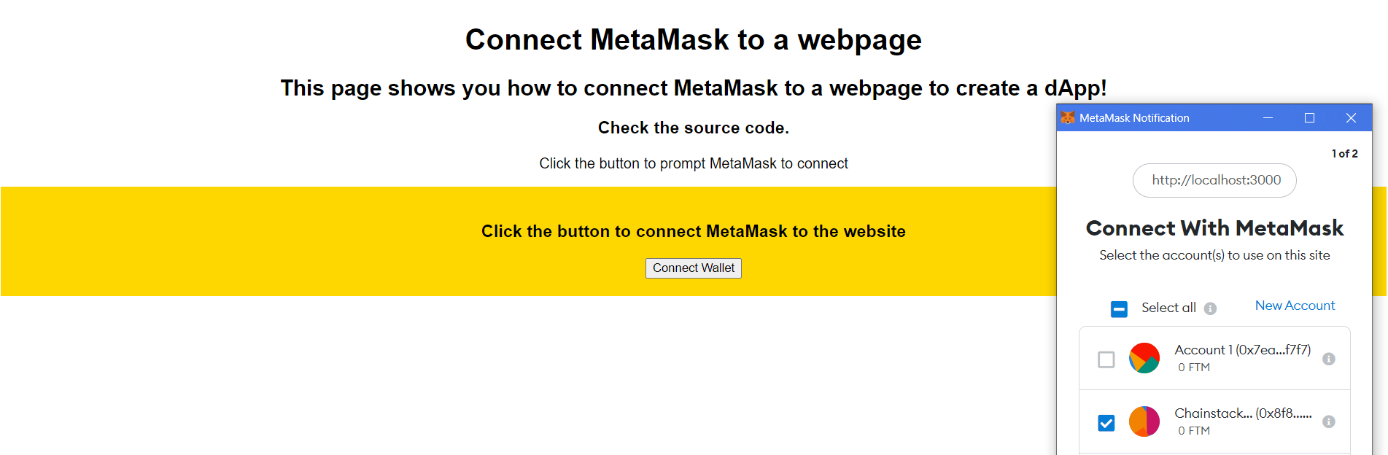Open the info tooltip beside Select all
Image resolution: width=1388 pixels, height=455 pixels.
1211,308
